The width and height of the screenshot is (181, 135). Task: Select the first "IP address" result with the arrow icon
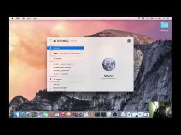coord(65,58)
